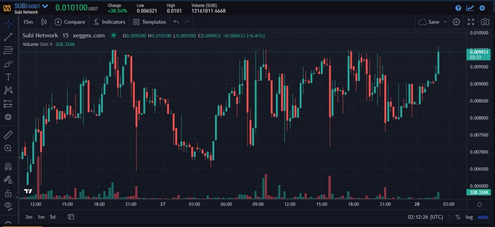
Task: Click the green market status dot
Action: (113, 36)
